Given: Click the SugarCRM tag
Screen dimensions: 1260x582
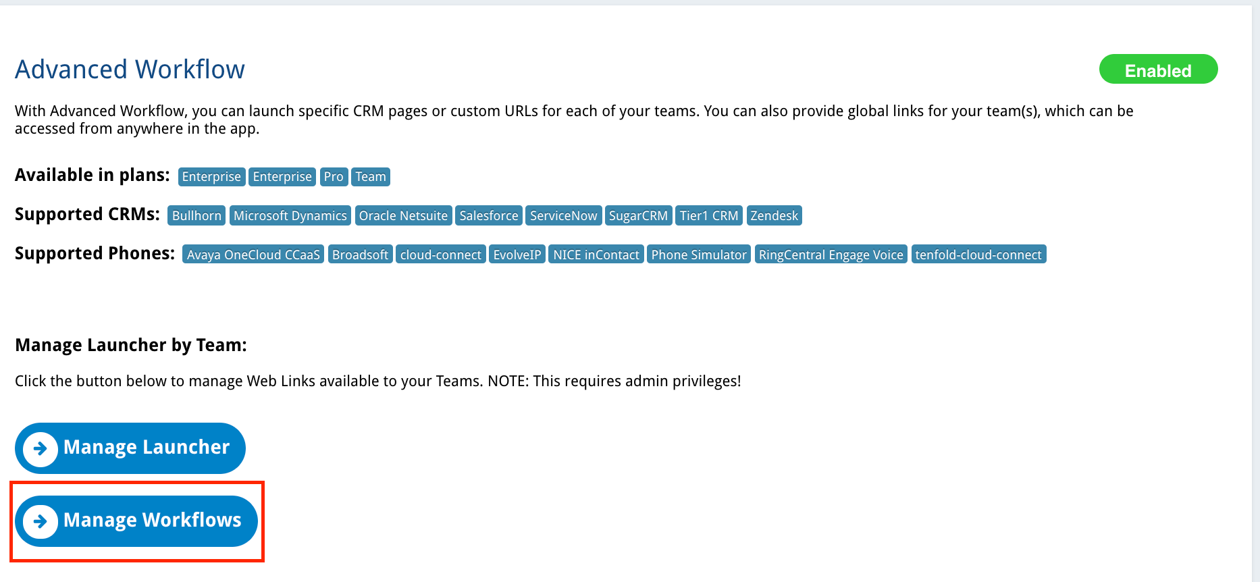Looking at the screenshot, I should pos(638,216).
